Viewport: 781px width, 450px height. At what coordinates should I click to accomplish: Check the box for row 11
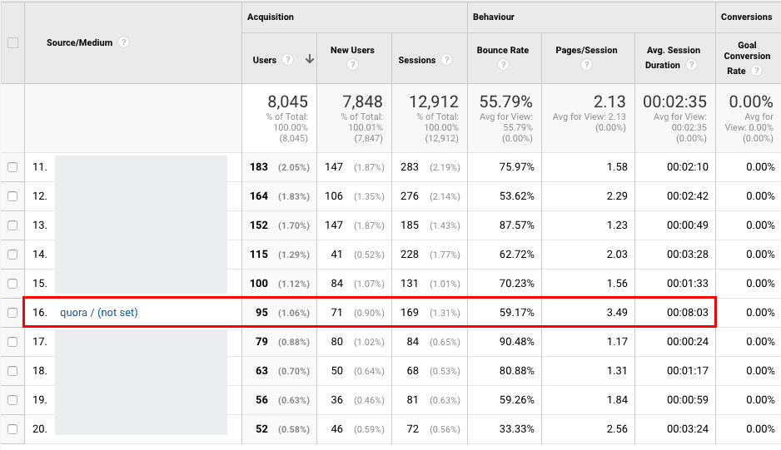(x=12, y=167)
